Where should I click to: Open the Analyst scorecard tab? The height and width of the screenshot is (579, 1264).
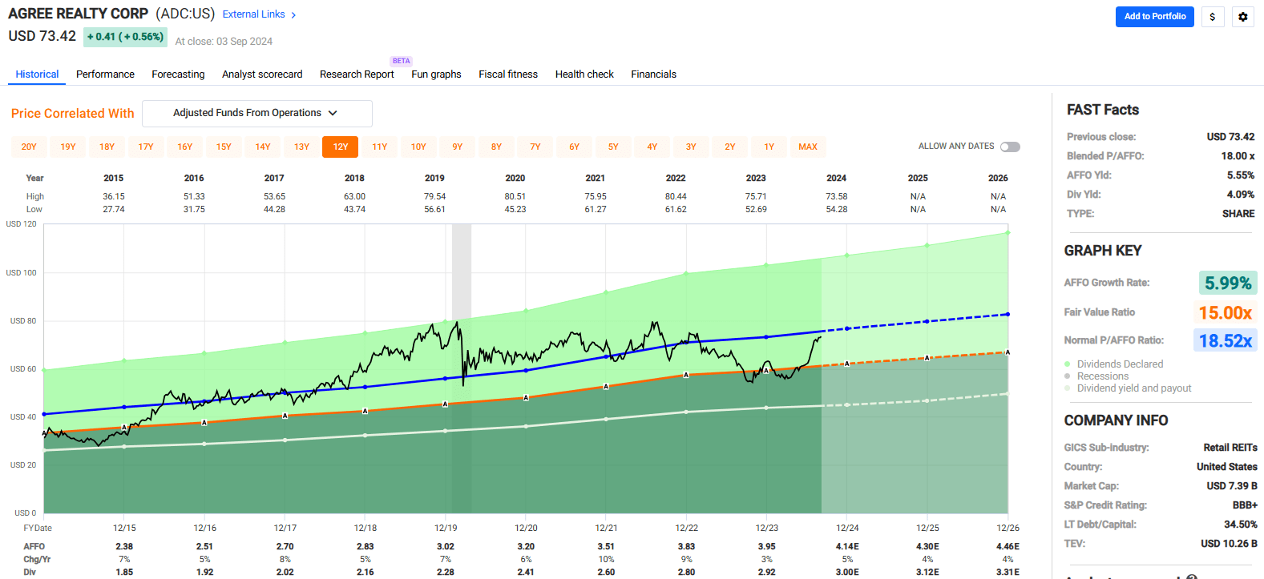(262, 74)
